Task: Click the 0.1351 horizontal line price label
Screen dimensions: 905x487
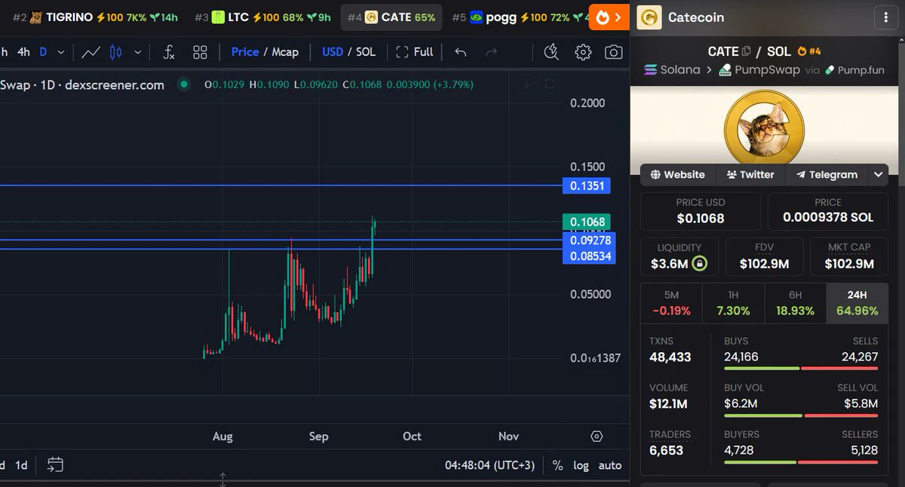Action: point(587,185)
